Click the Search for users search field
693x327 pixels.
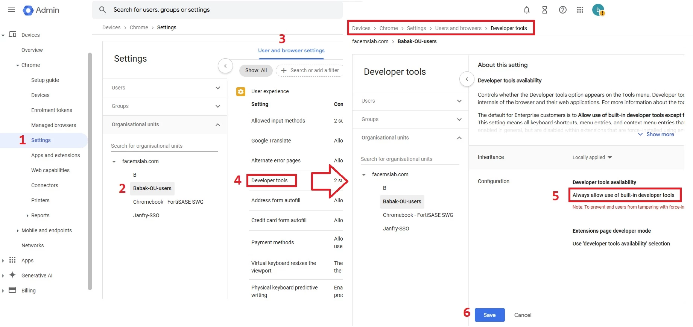coord(217,10)
